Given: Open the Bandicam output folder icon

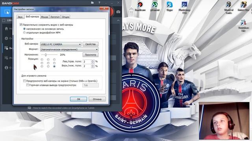Looking at the screenshot, I should pyautogui.click(x=92, y=3).
